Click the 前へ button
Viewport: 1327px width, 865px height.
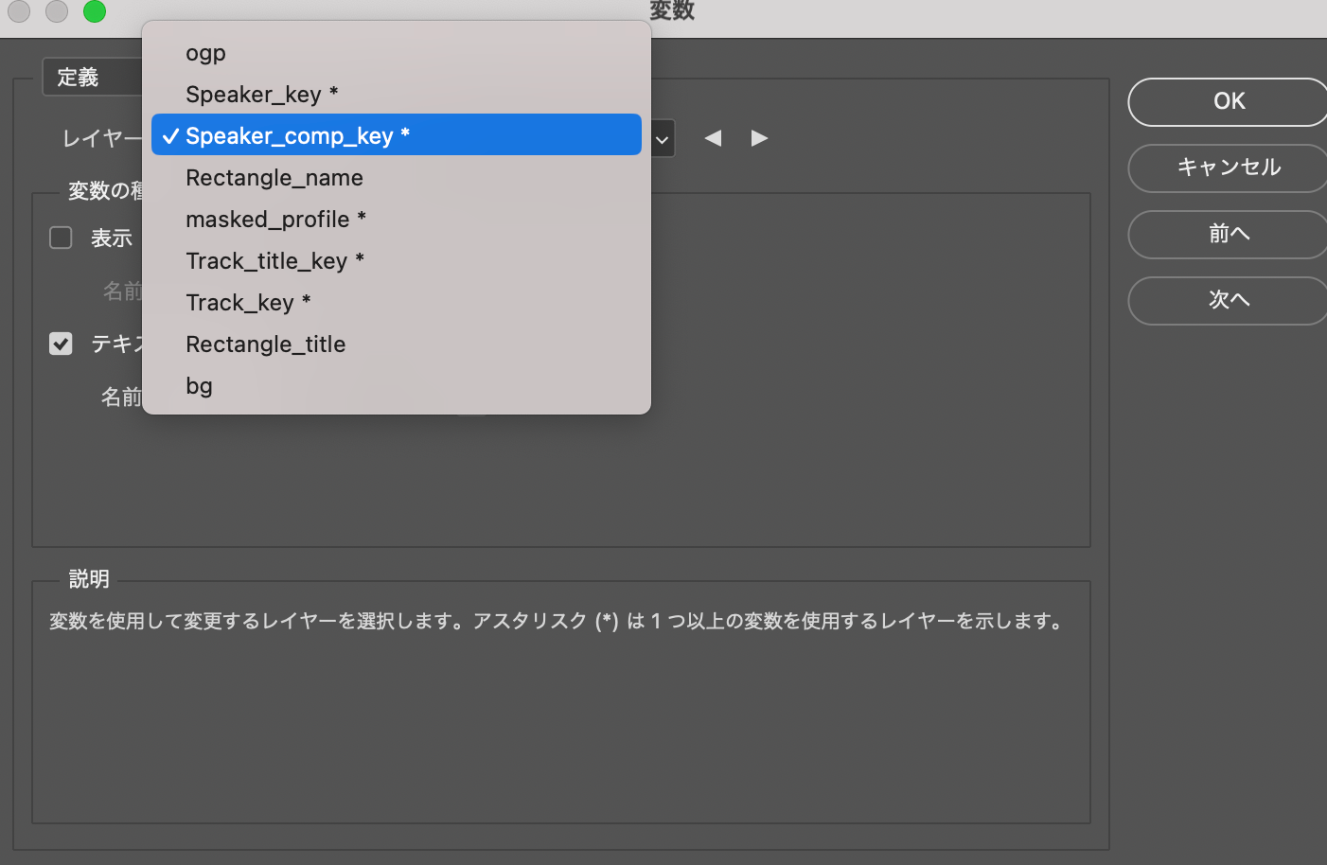click(1229, 234)
